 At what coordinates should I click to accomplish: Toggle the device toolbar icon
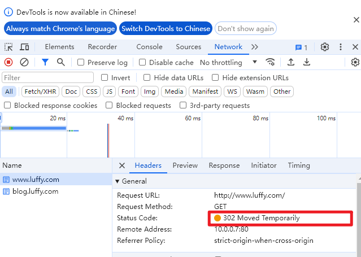(24, 47)
